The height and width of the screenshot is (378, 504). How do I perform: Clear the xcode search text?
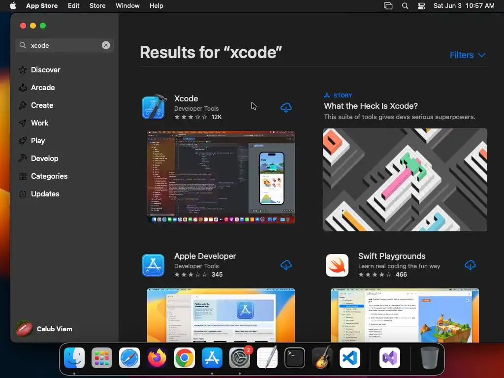click(x=106, y=45)
